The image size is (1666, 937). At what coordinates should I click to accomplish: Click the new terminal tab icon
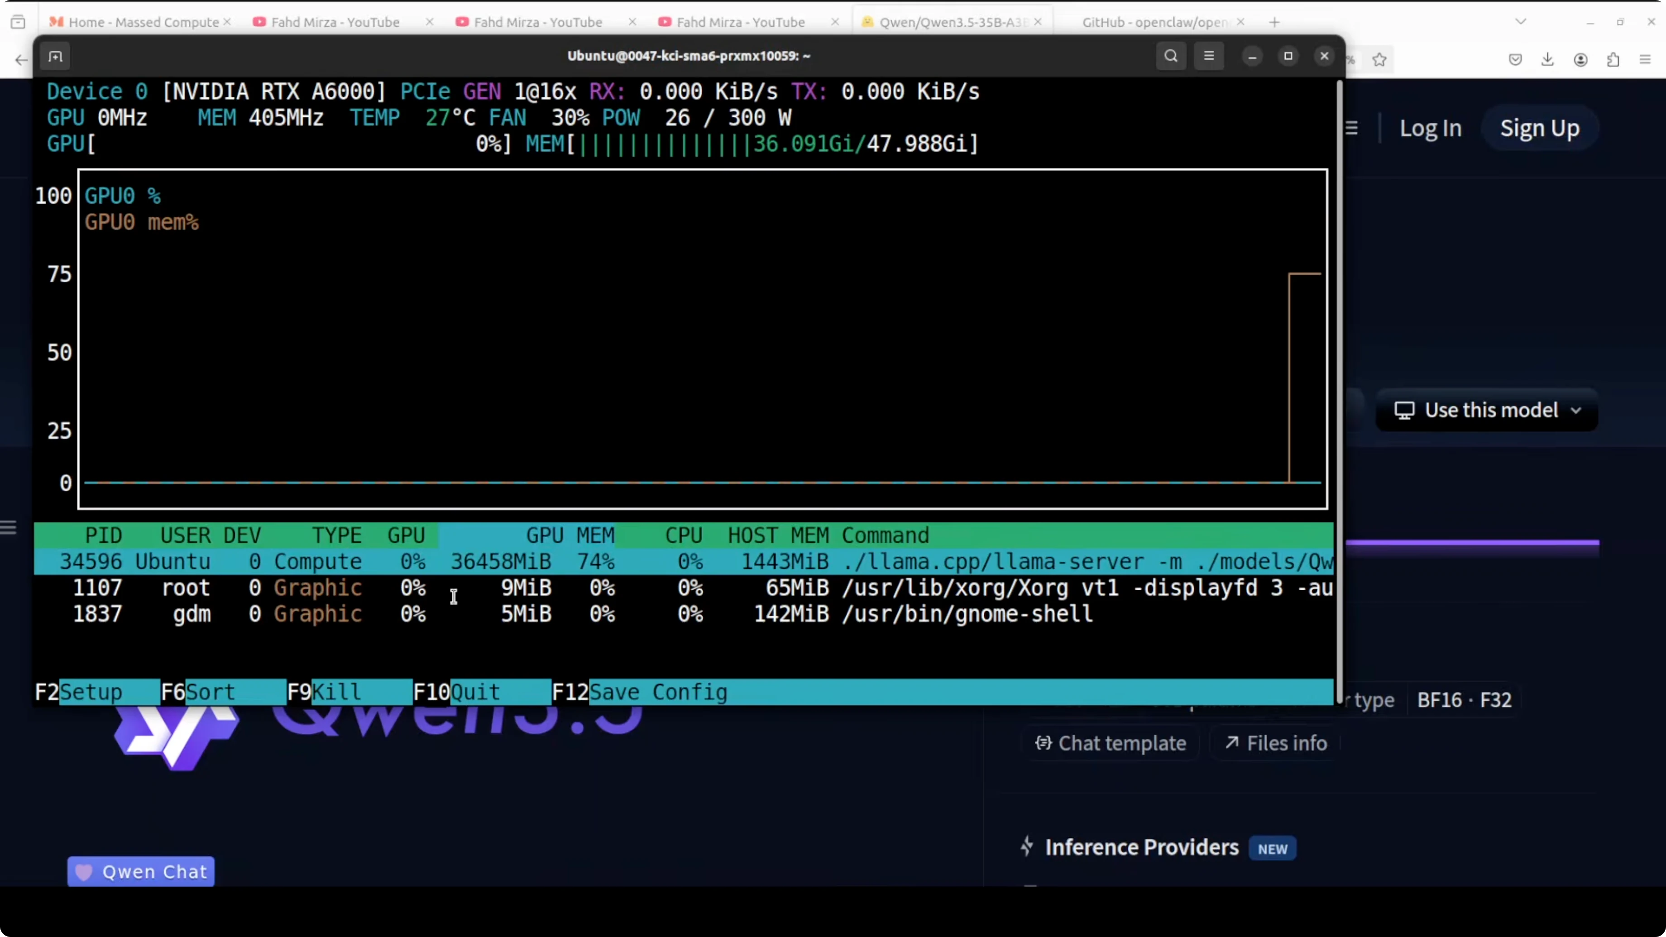56,57
